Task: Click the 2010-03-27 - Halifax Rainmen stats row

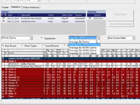Action: 71,64
